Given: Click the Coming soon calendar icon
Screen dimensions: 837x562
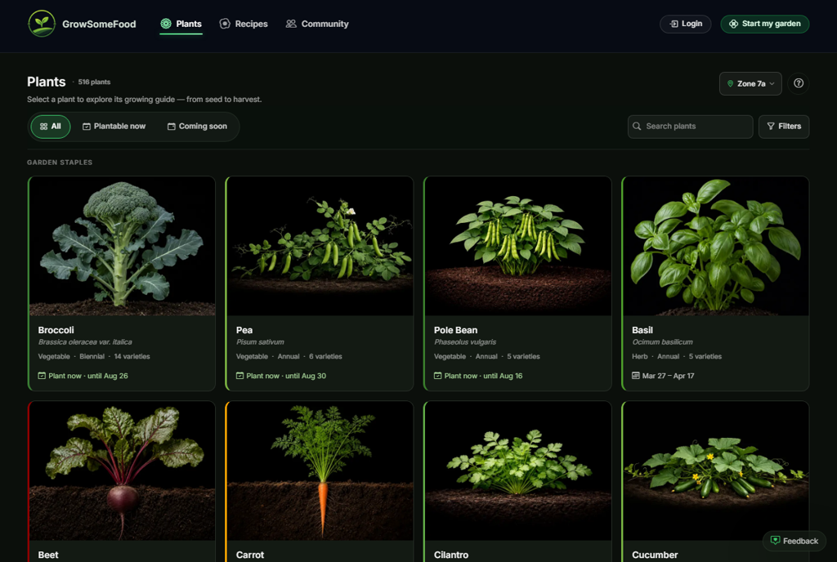Looking at the screenshot, I should tap(172, 127).
